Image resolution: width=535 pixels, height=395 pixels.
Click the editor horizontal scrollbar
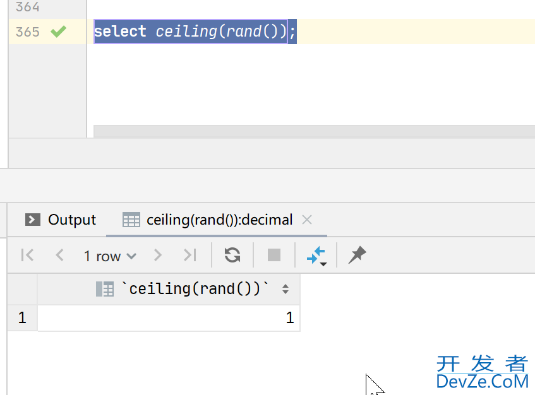(314, 131)
